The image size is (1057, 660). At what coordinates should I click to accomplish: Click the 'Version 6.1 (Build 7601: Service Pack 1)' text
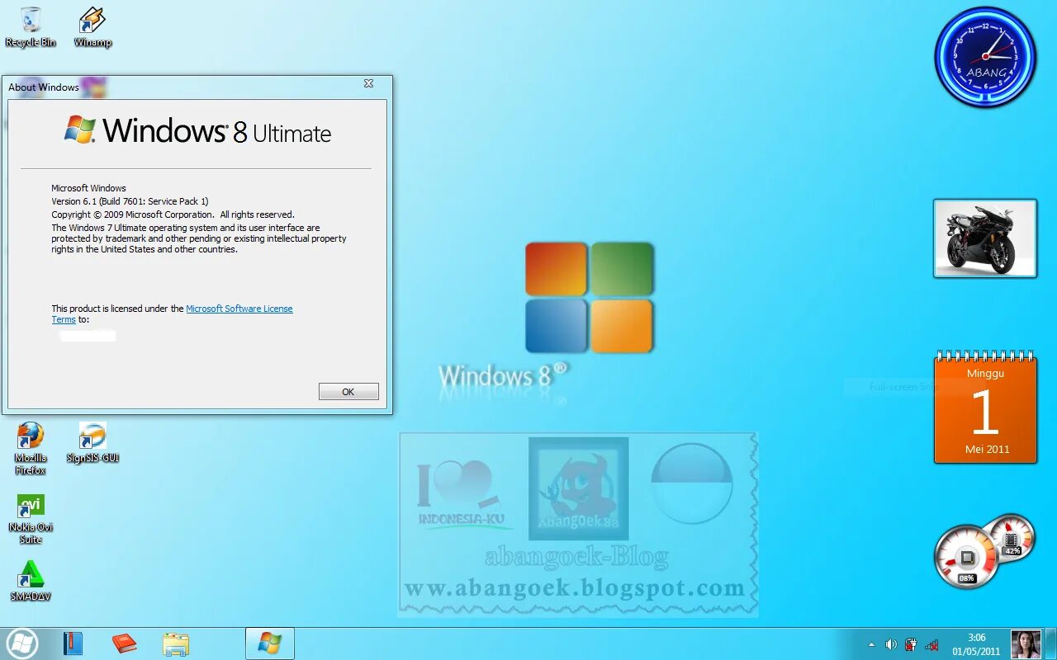pos(130,201)
